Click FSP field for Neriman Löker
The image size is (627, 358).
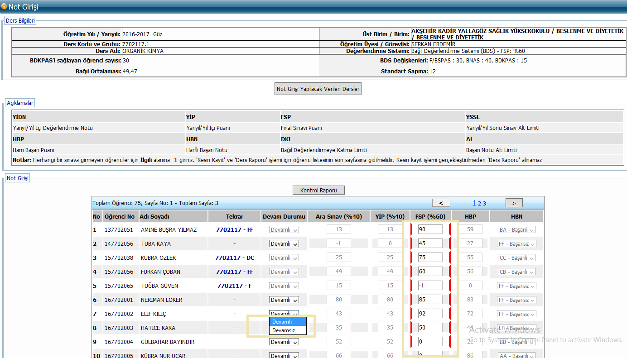coord(430,300)
